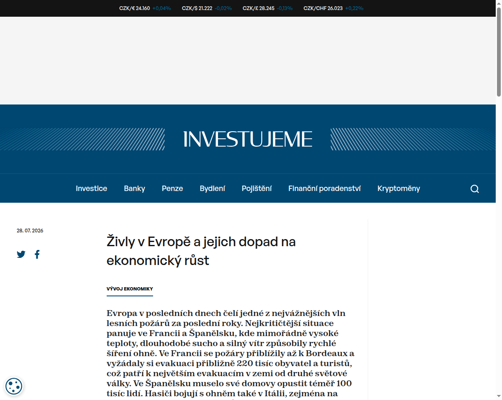Open the Bydlení section
Screen dimensions: 502x400
213,189
